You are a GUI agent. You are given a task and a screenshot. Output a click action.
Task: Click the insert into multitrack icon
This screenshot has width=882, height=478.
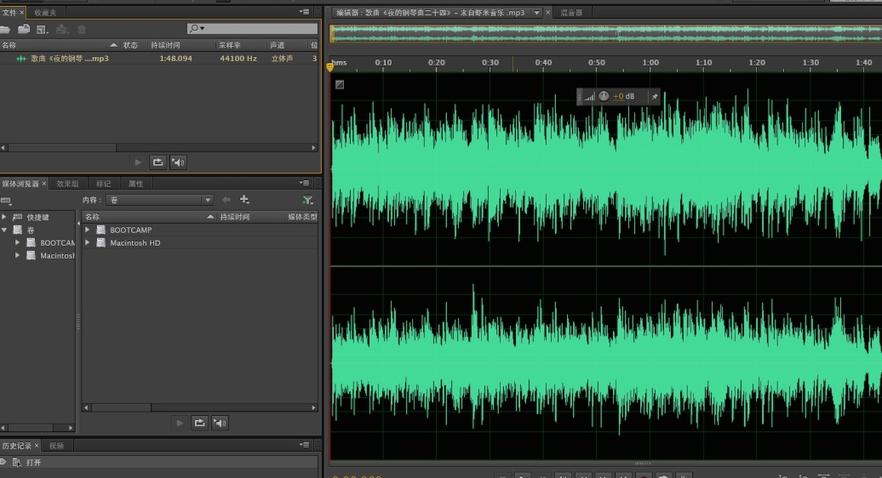pos(62,29)
